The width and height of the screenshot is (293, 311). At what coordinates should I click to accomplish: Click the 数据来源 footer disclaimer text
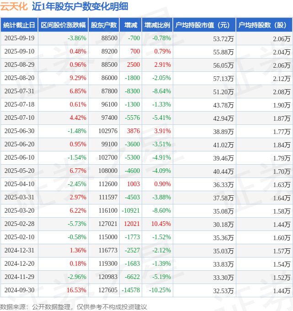pyautogui.click(x=74, y=306)
